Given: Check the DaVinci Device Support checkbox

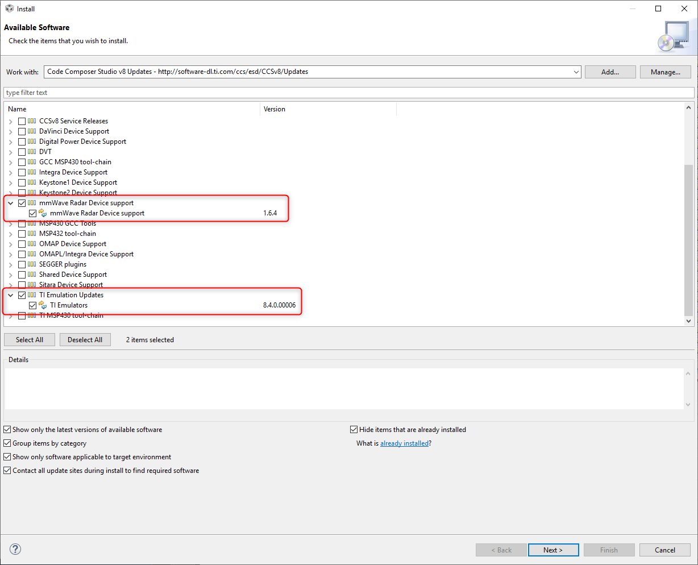Looking at the screenshot, I should click(22, 131).
